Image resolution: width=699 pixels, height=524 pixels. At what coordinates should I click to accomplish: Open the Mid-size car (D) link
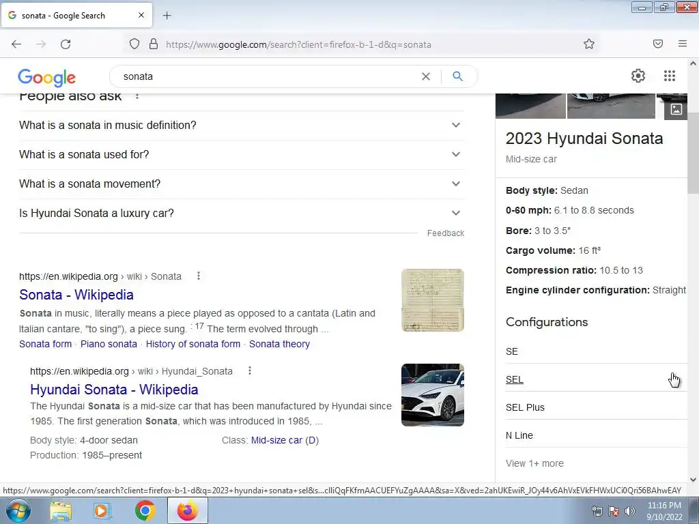[x=285, y=440]
